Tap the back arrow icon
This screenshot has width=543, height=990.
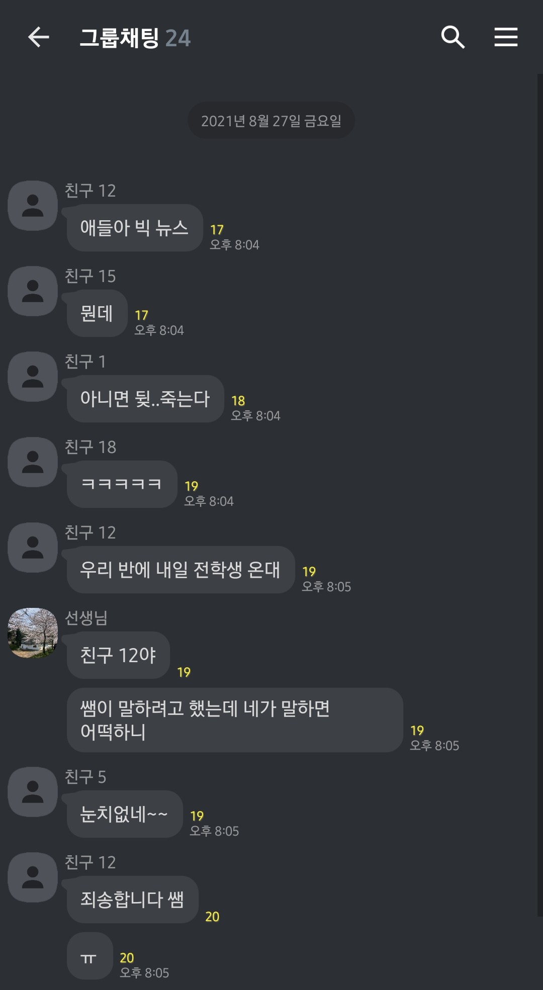pyautogui.click(x=38, y=37)
